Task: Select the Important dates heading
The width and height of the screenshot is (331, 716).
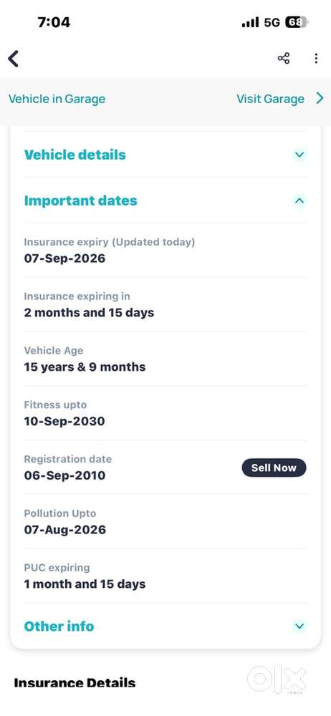Action: point(80,200)
